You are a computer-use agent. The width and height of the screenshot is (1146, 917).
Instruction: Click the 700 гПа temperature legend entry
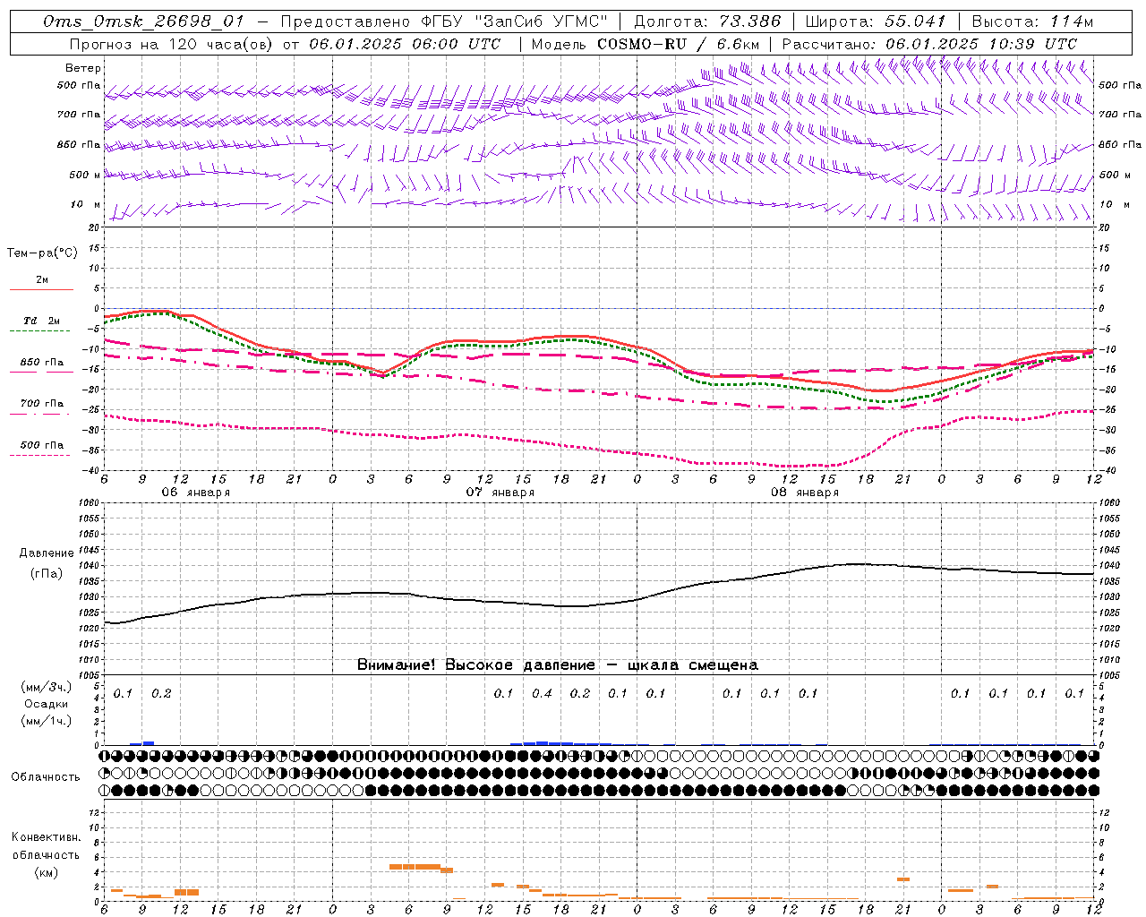tap(42, 404)
